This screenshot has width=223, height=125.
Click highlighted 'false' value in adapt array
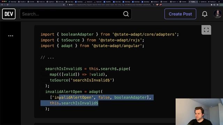pyautogui.click(x=104, y=97)
